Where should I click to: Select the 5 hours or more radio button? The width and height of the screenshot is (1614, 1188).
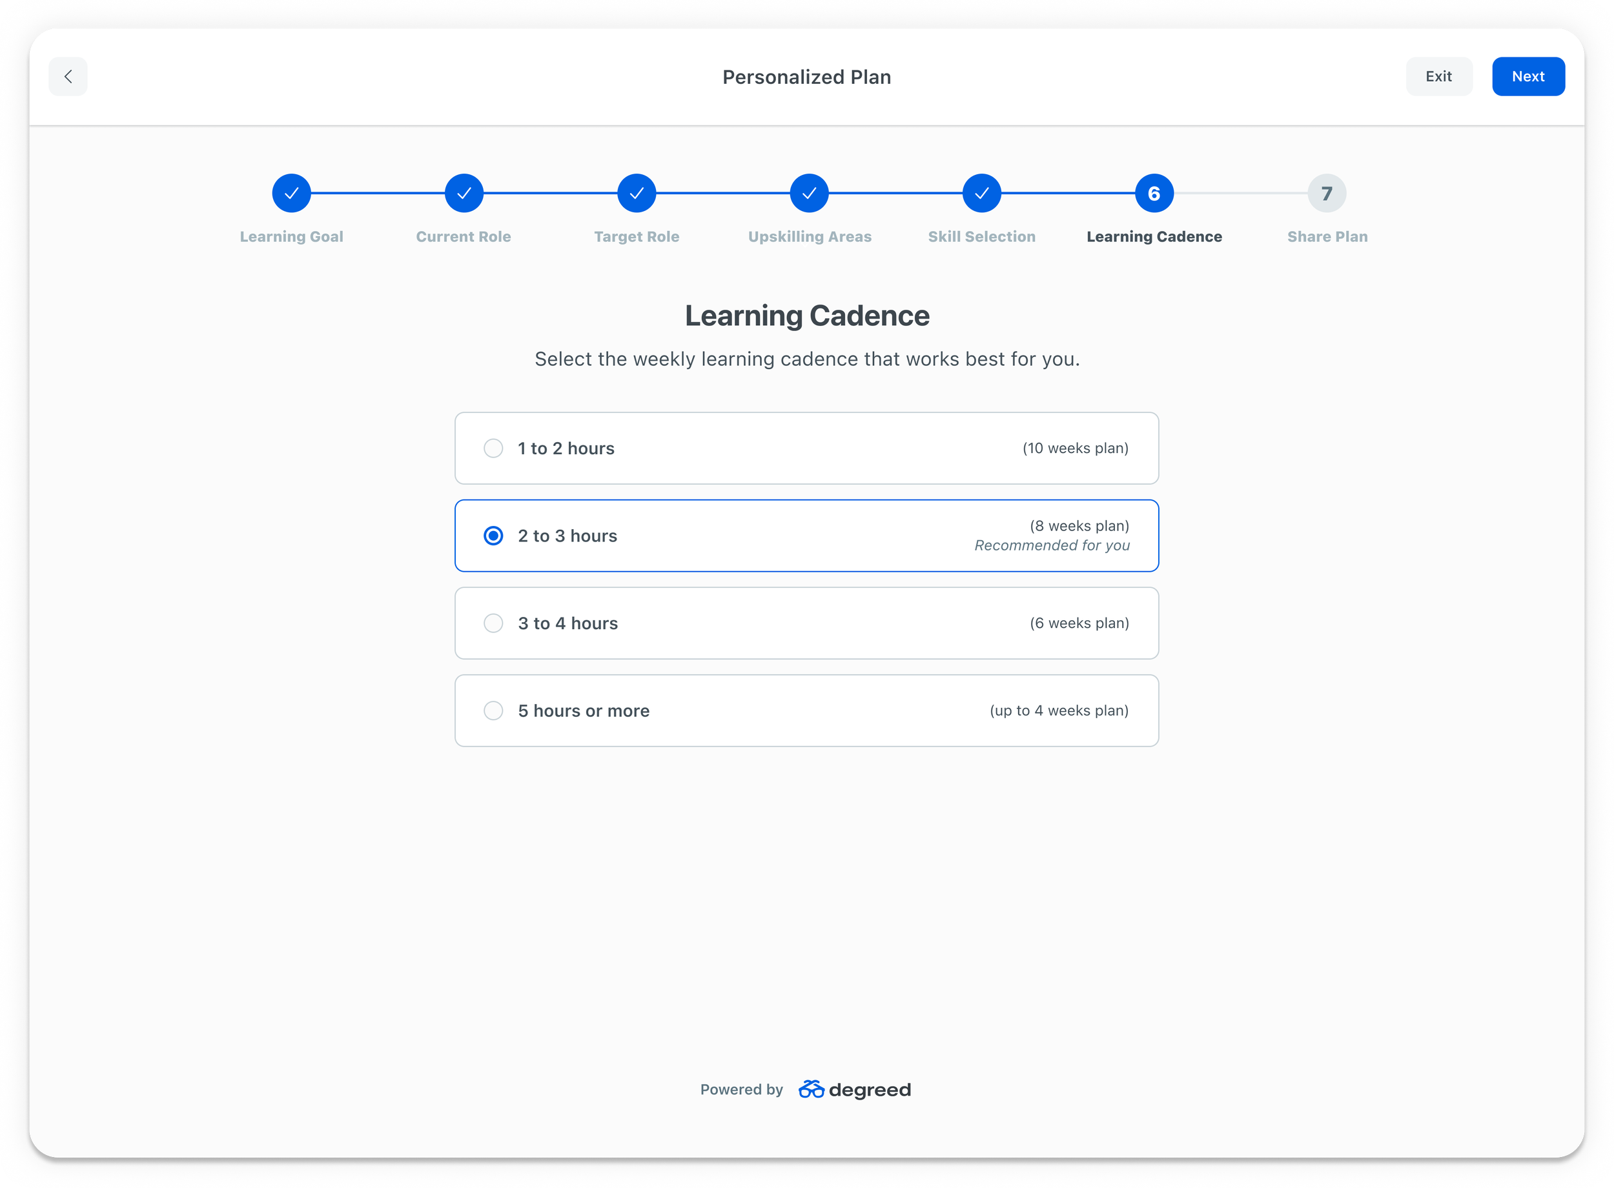[x=493, y=710]
